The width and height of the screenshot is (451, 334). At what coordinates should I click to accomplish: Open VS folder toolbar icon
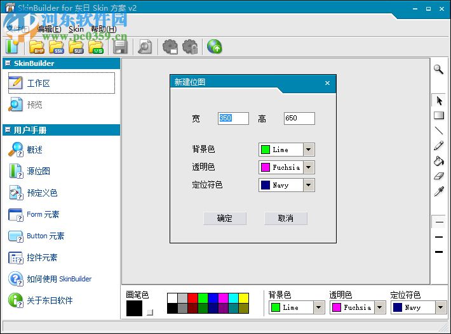click(x=96, y=47)
